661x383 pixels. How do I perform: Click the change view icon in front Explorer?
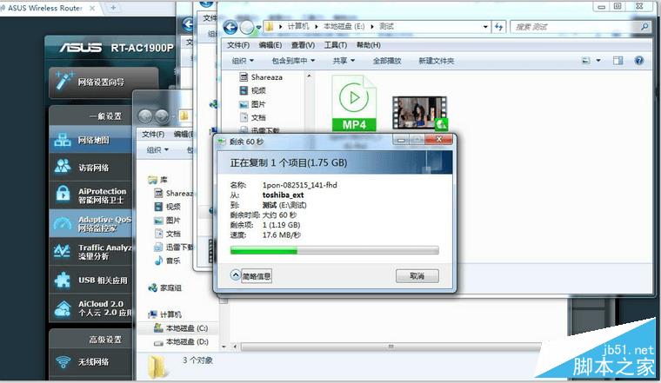point(586,61)
